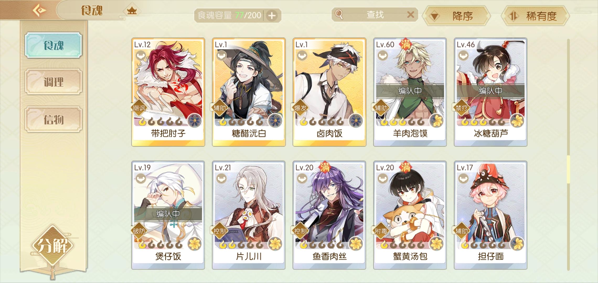Viewport: 598px width, 283px height.
Task: Open the 糖醋沅白 card
Action: (x=249, y=92)
